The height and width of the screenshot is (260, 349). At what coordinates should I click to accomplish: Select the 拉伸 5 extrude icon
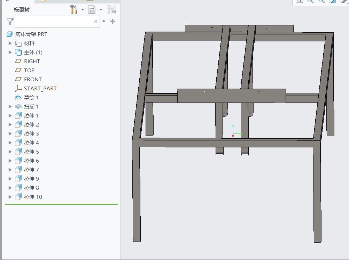(x=18, y=152)
